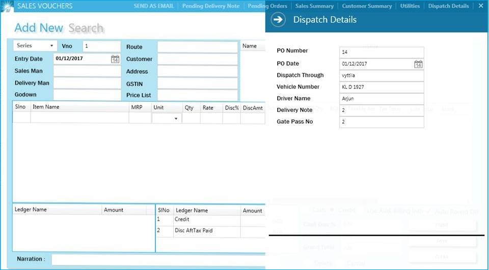Open Customer Summary menu
This screenshot has width=489, height=270.
(x=367, y=6)
